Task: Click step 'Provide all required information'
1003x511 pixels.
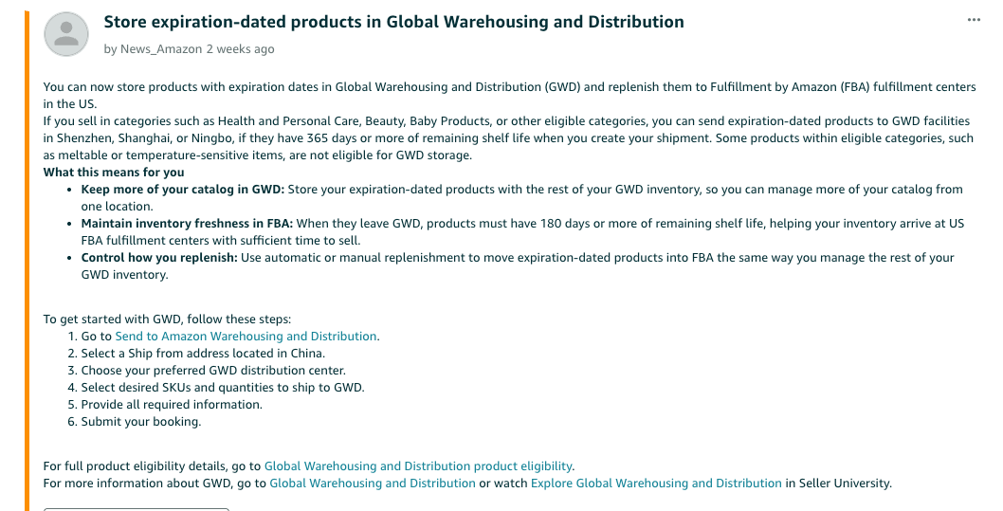Action: (172, 405)
